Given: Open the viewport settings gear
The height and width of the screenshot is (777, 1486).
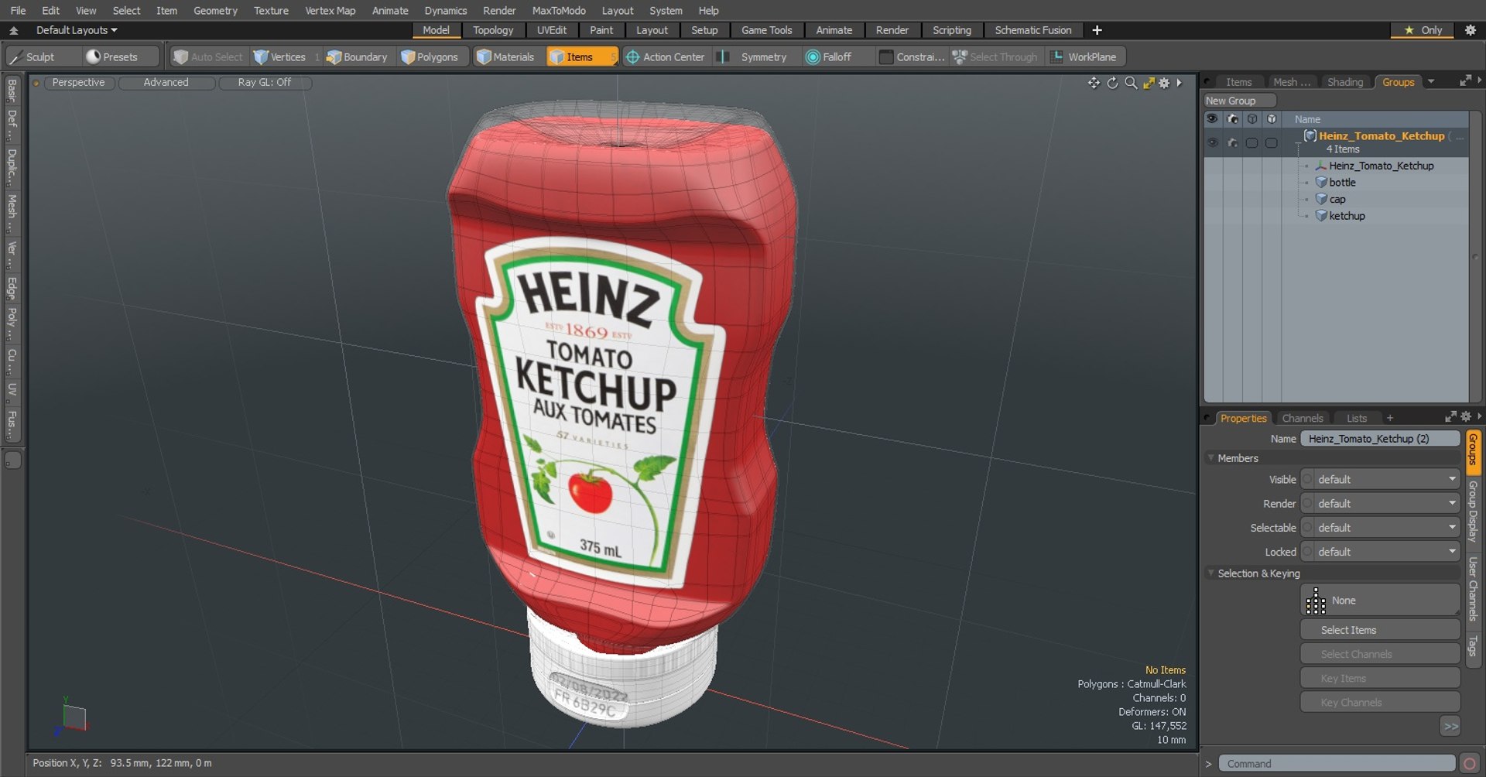Looking at the screenshot, I should [x=1164, y=83].
